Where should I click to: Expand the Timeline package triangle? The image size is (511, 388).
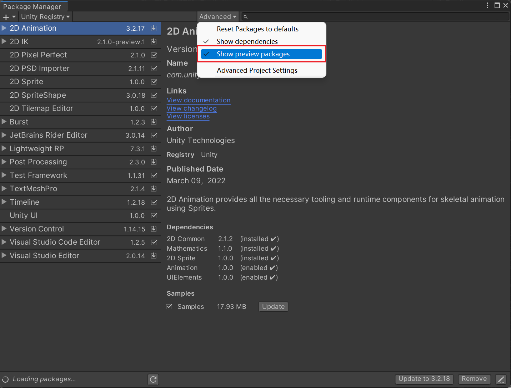tap(4, 202)
